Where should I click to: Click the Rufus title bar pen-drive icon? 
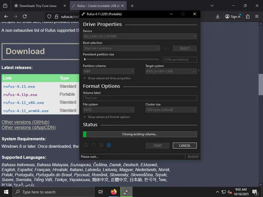83,14
